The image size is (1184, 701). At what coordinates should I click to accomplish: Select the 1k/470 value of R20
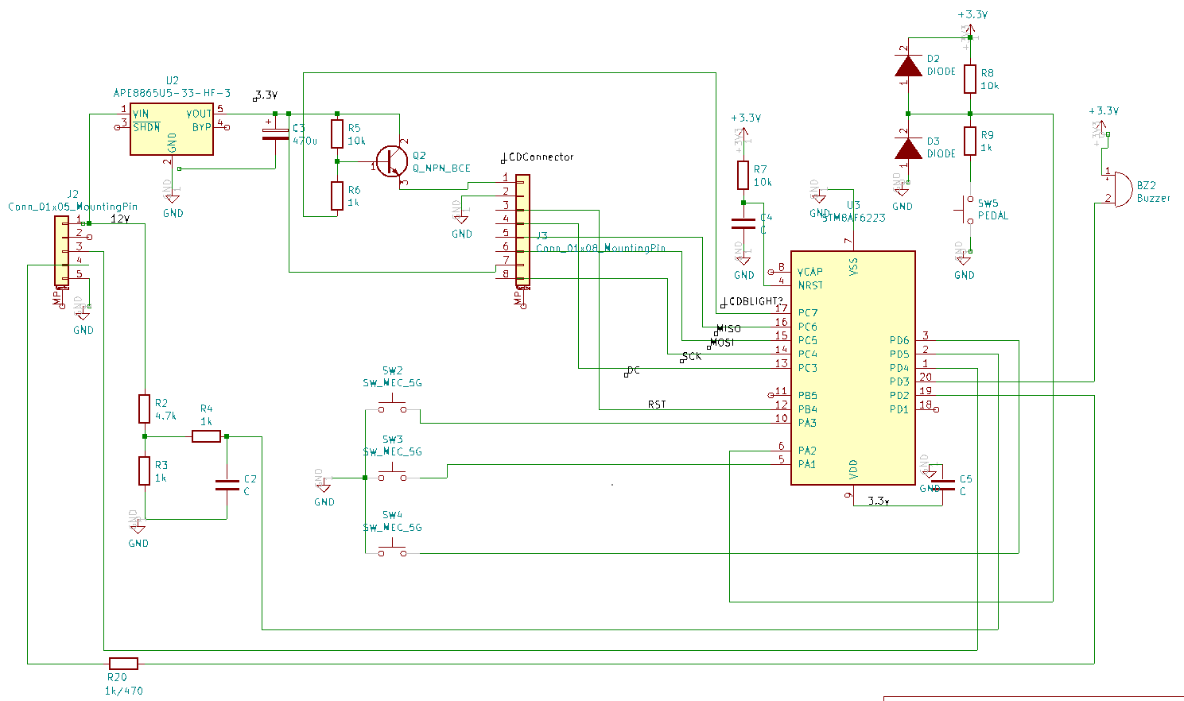[124, 691]
